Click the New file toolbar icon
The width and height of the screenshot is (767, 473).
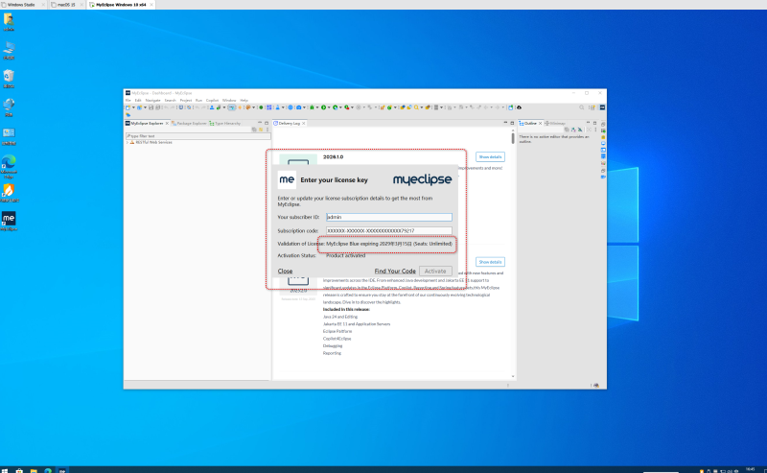pyautogui.click(x=128, y=107)
